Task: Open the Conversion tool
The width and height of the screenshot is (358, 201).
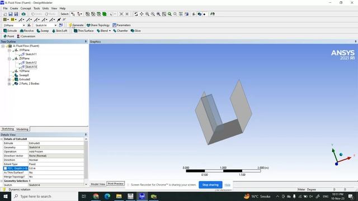Action: point(26,36)
